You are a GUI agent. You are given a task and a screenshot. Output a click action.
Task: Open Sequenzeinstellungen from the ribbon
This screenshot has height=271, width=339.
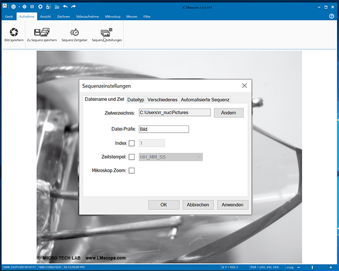point(106,32)
